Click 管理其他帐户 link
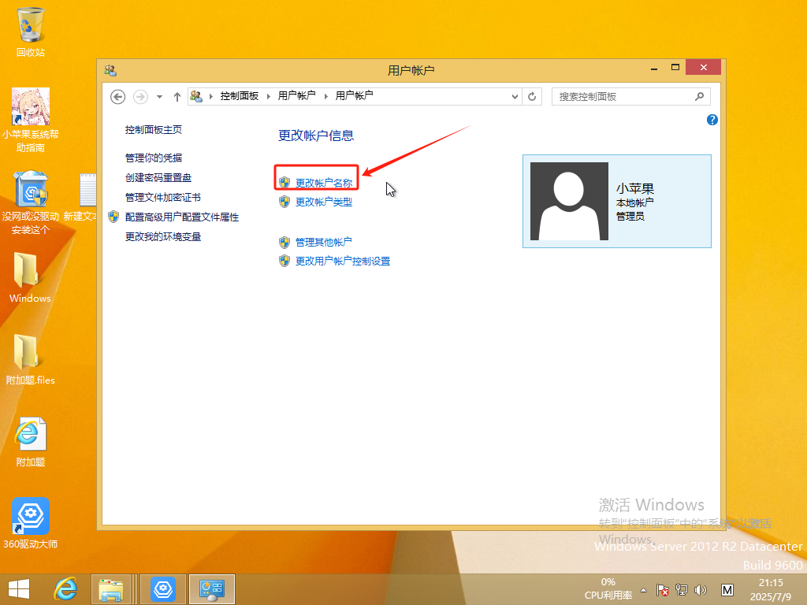Screen dimensions: 807x605 [x=323, y=242]
